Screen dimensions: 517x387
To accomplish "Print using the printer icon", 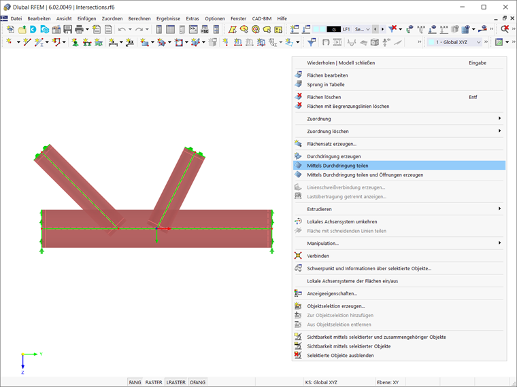I will click(79, 30).
